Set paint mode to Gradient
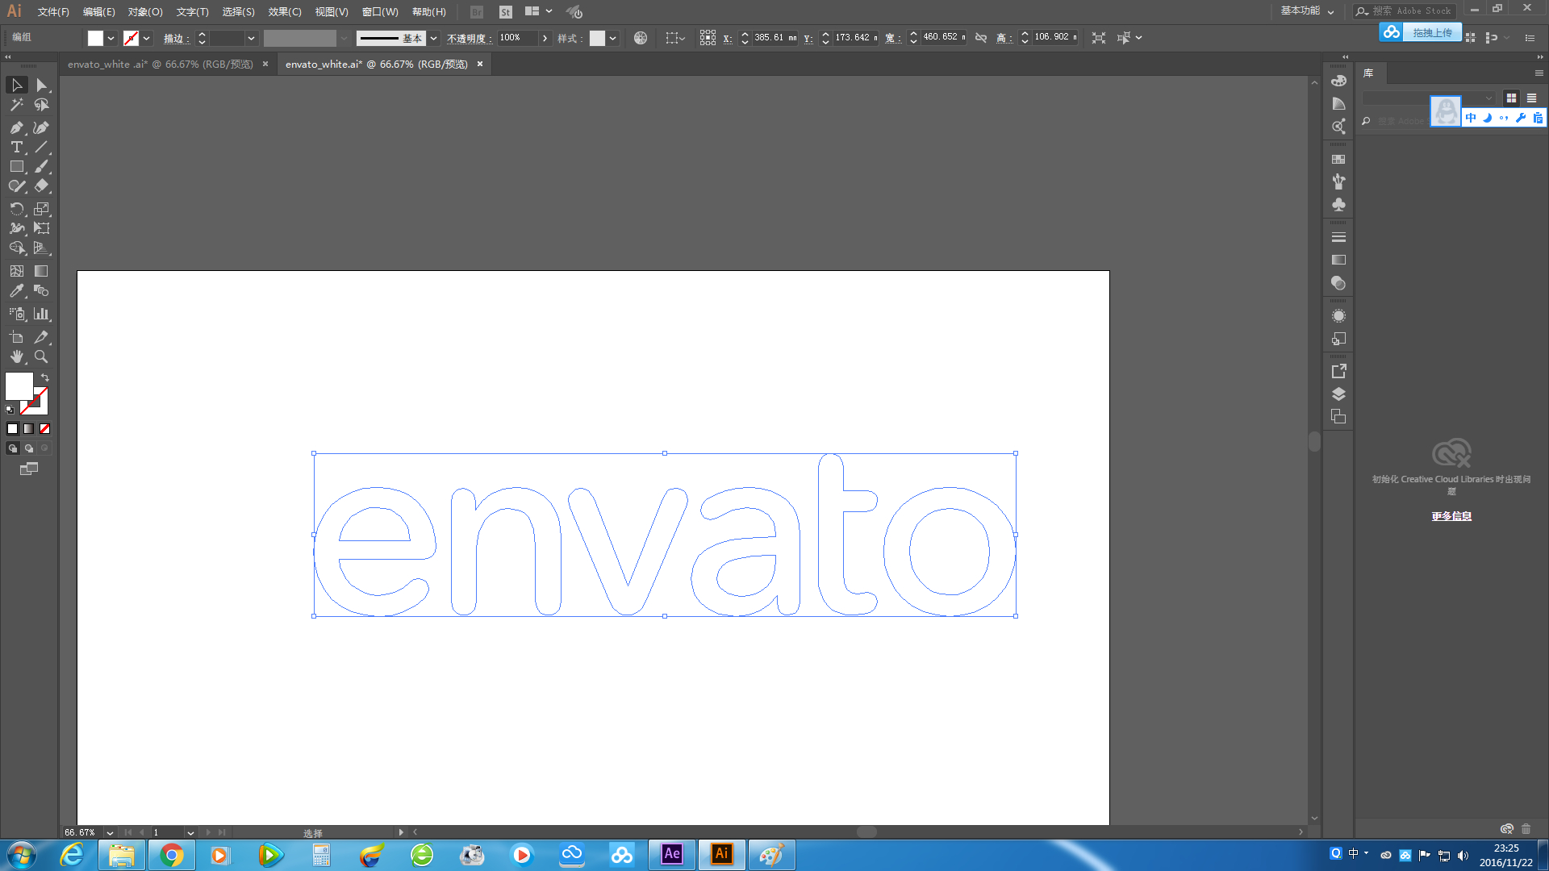The height and width of the screenshot is (871, 1549). click(28, 429)
